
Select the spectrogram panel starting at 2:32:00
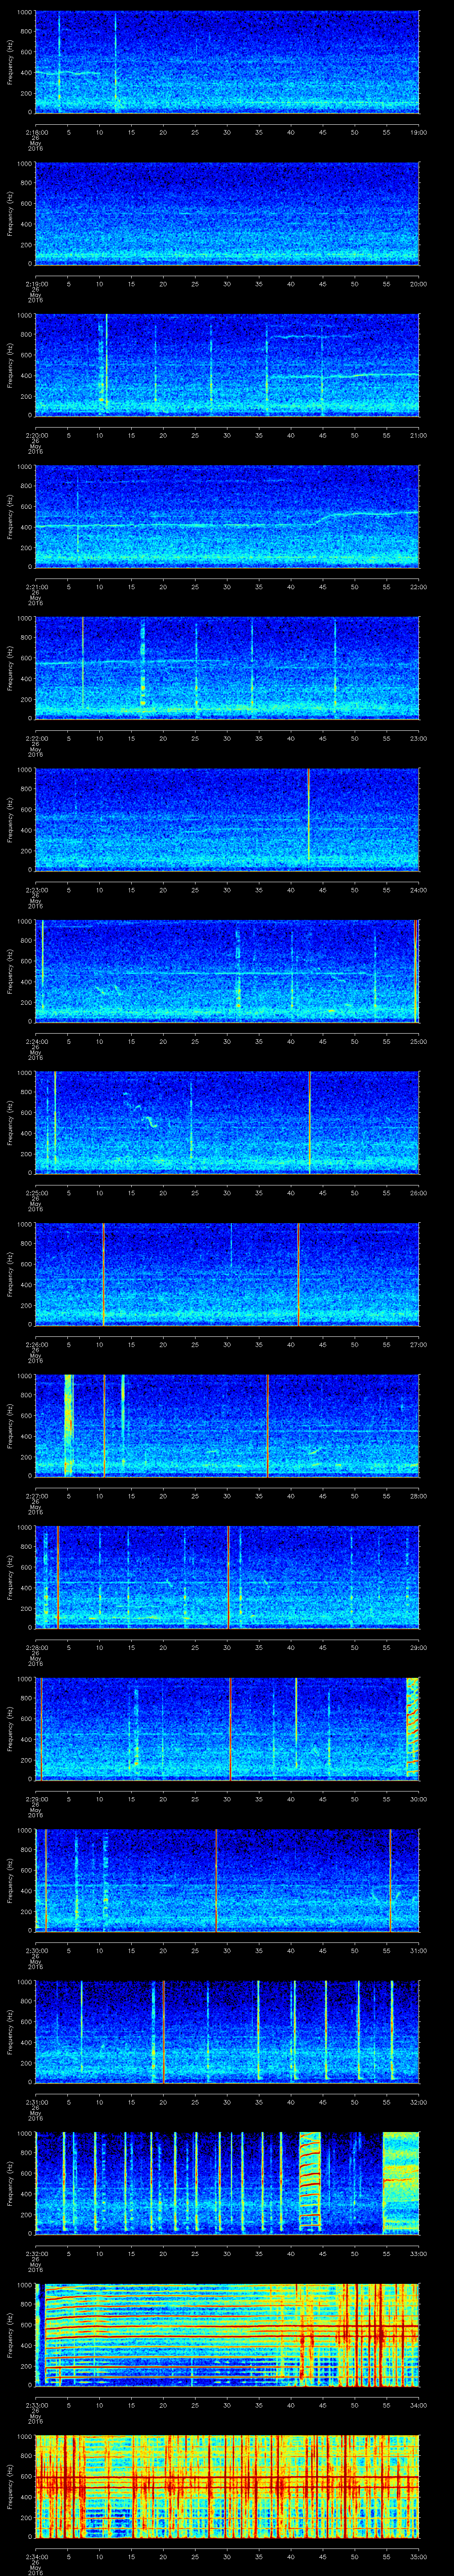coord(227,2183)
